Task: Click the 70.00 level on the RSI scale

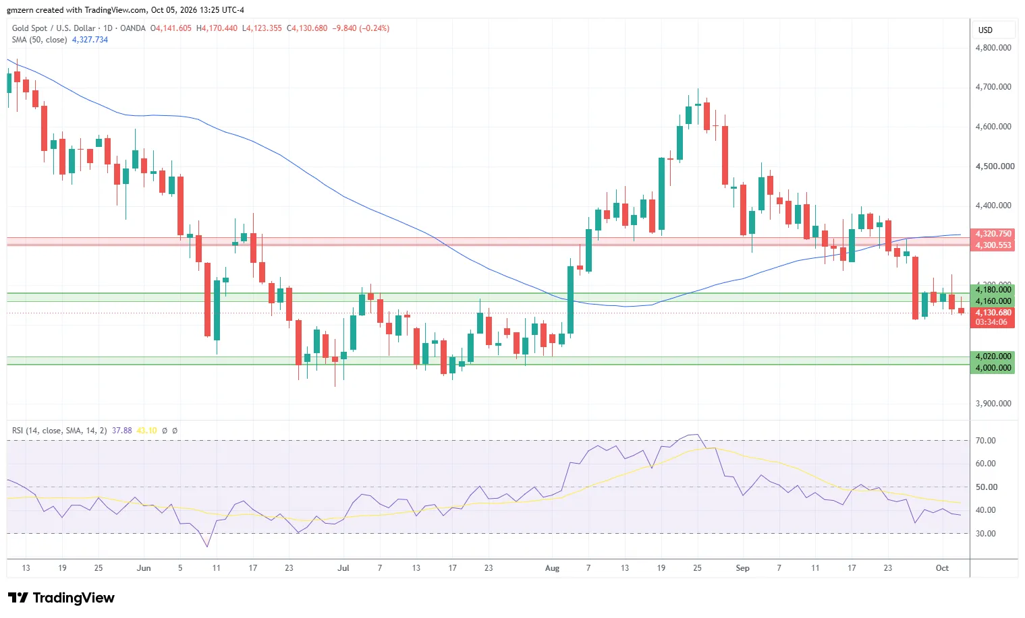Action: (x=986, y=441)
